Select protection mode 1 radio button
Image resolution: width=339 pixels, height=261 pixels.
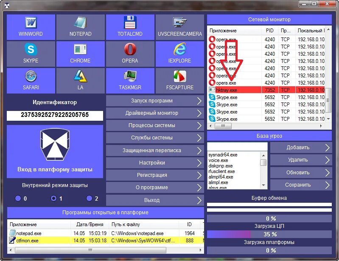[x=53, y=198]
